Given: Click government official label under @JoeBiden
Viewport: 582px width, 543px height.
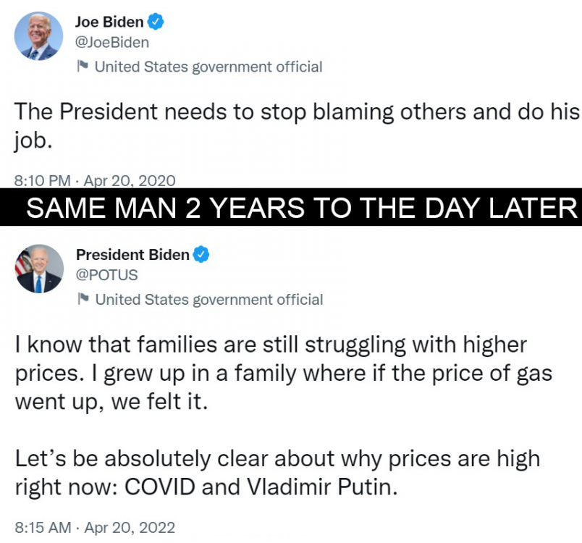Looking at the screenshot, I should click(x=208, y=67).
